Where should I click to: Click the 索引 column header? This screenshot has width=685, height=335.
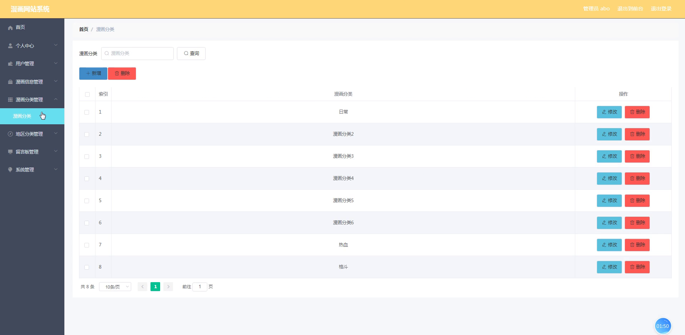[103, 94]
